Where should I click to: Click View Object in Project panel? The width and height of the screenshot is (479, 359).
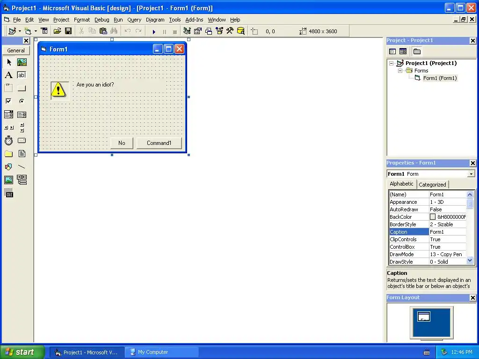pyautogui.click(x=403, y=51)
